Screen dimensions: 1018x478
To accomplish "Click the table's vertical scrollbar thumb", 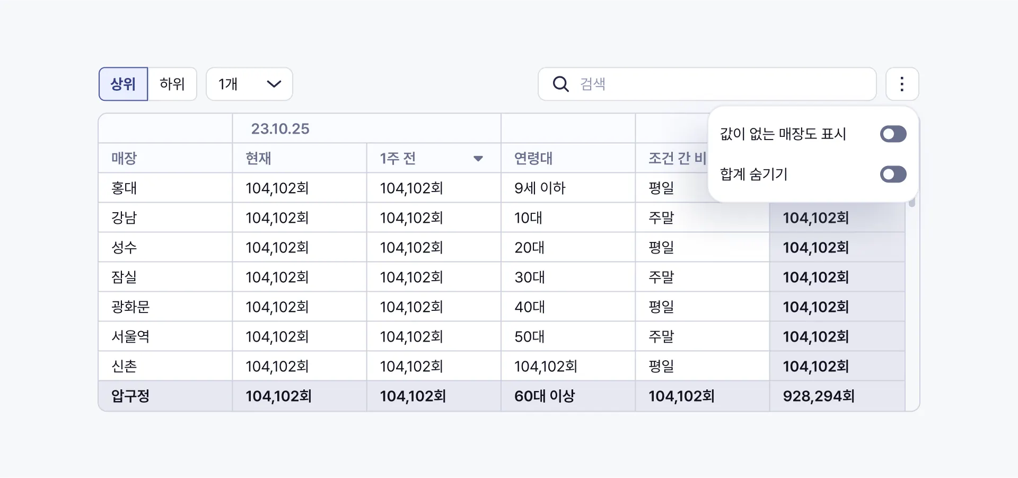I will point(912,203).
